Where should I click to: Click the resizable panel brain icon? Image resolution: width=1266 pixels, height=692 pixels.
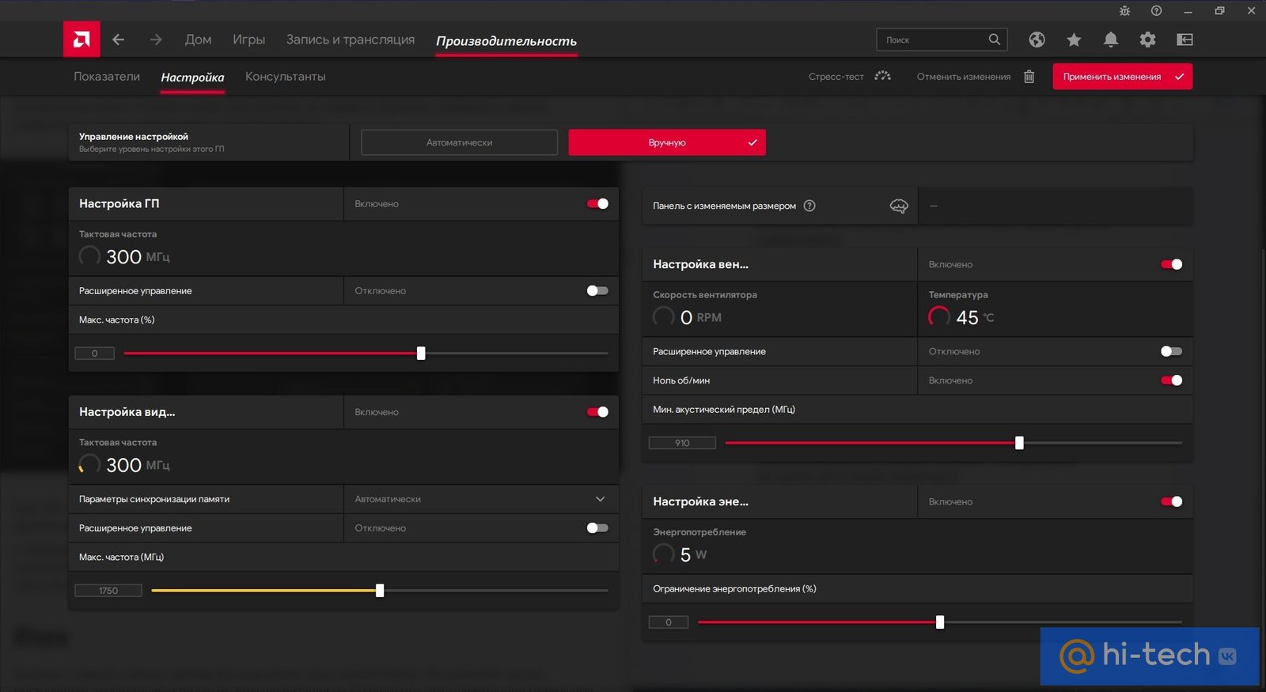pyautogui.click(x=899, y=206)
